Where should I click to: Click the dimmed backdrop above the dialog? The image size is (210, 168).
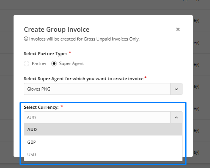pos(94,7)
